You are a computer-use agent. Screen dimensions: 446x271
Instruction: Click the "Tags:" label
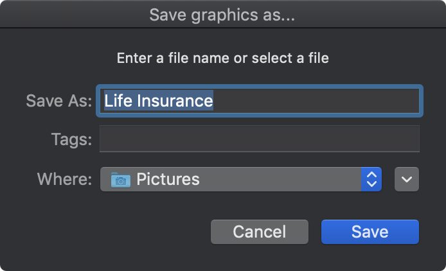pos(71,139)
